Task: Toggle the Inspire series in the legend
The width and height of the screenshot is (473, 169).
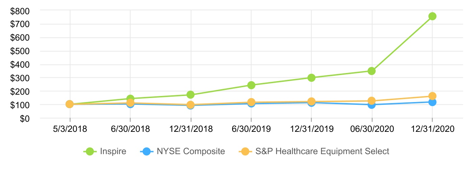Action: pyautogui.click(x=105, y=151)
